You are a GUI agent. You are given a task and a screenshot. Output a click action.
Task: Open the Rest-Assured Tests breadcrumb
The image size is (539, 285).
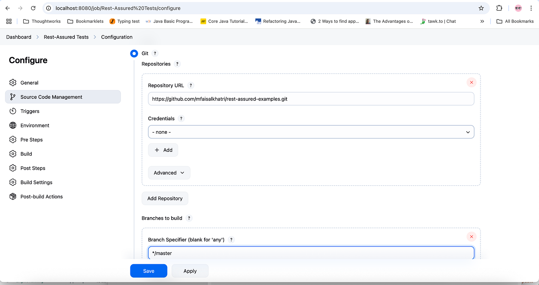point(66,37)
